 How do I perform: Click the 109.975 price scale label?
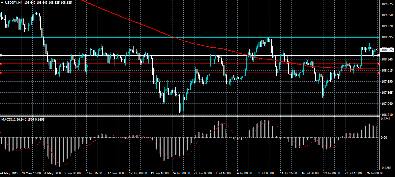388,4
